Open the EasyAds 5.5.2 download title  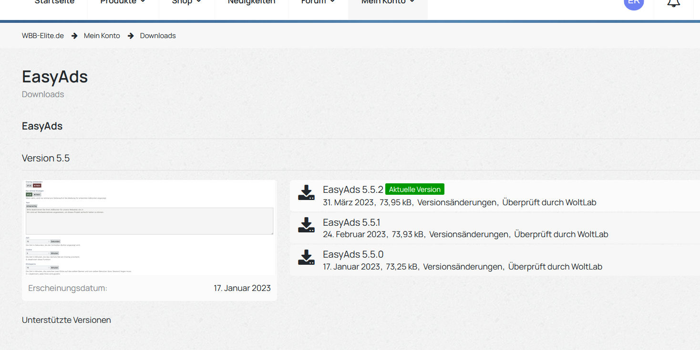[x=353, y=190]
